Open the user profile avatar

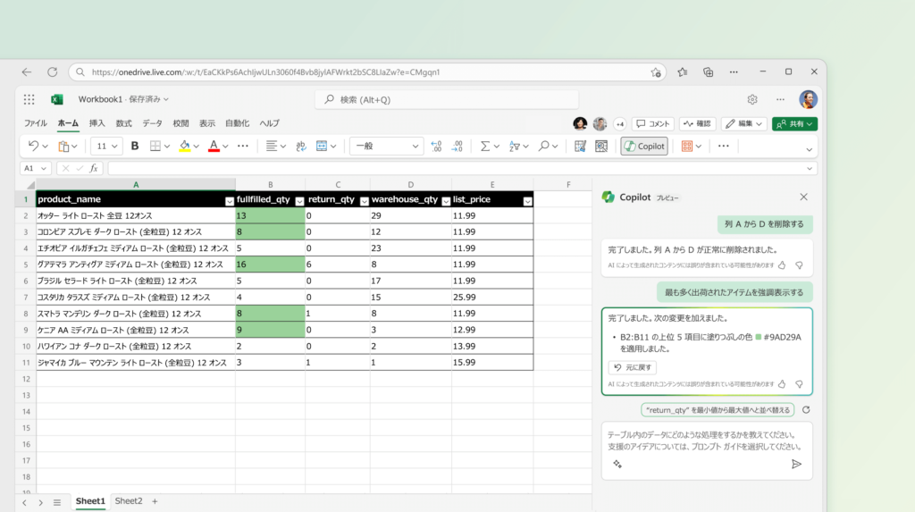click(x=808, y=99)
